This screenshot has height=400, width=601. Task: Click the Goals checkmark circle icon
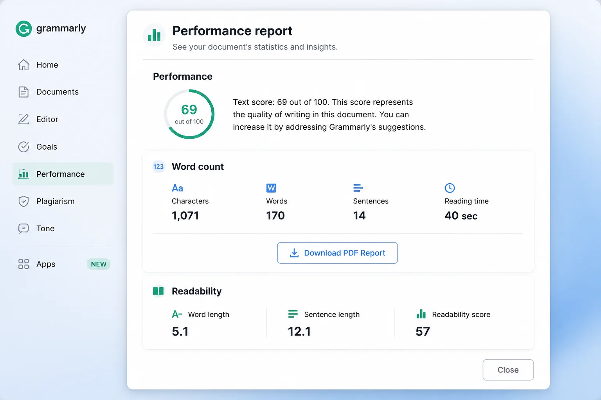(23, 147)
